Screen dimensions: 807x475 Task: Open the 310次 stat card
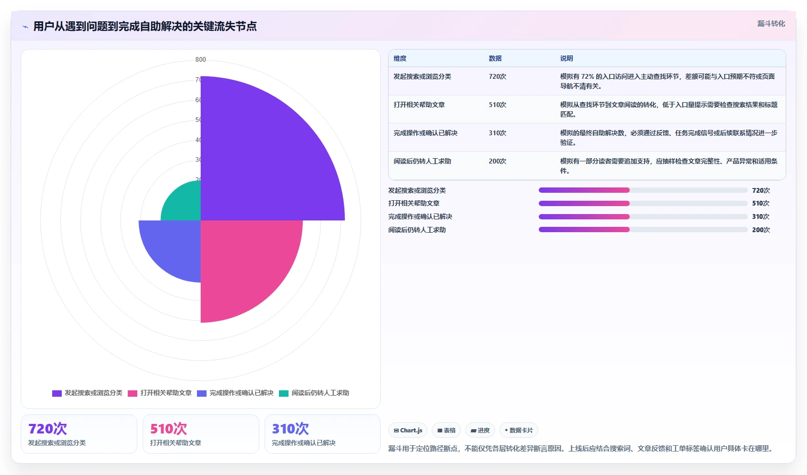point(323,434)
